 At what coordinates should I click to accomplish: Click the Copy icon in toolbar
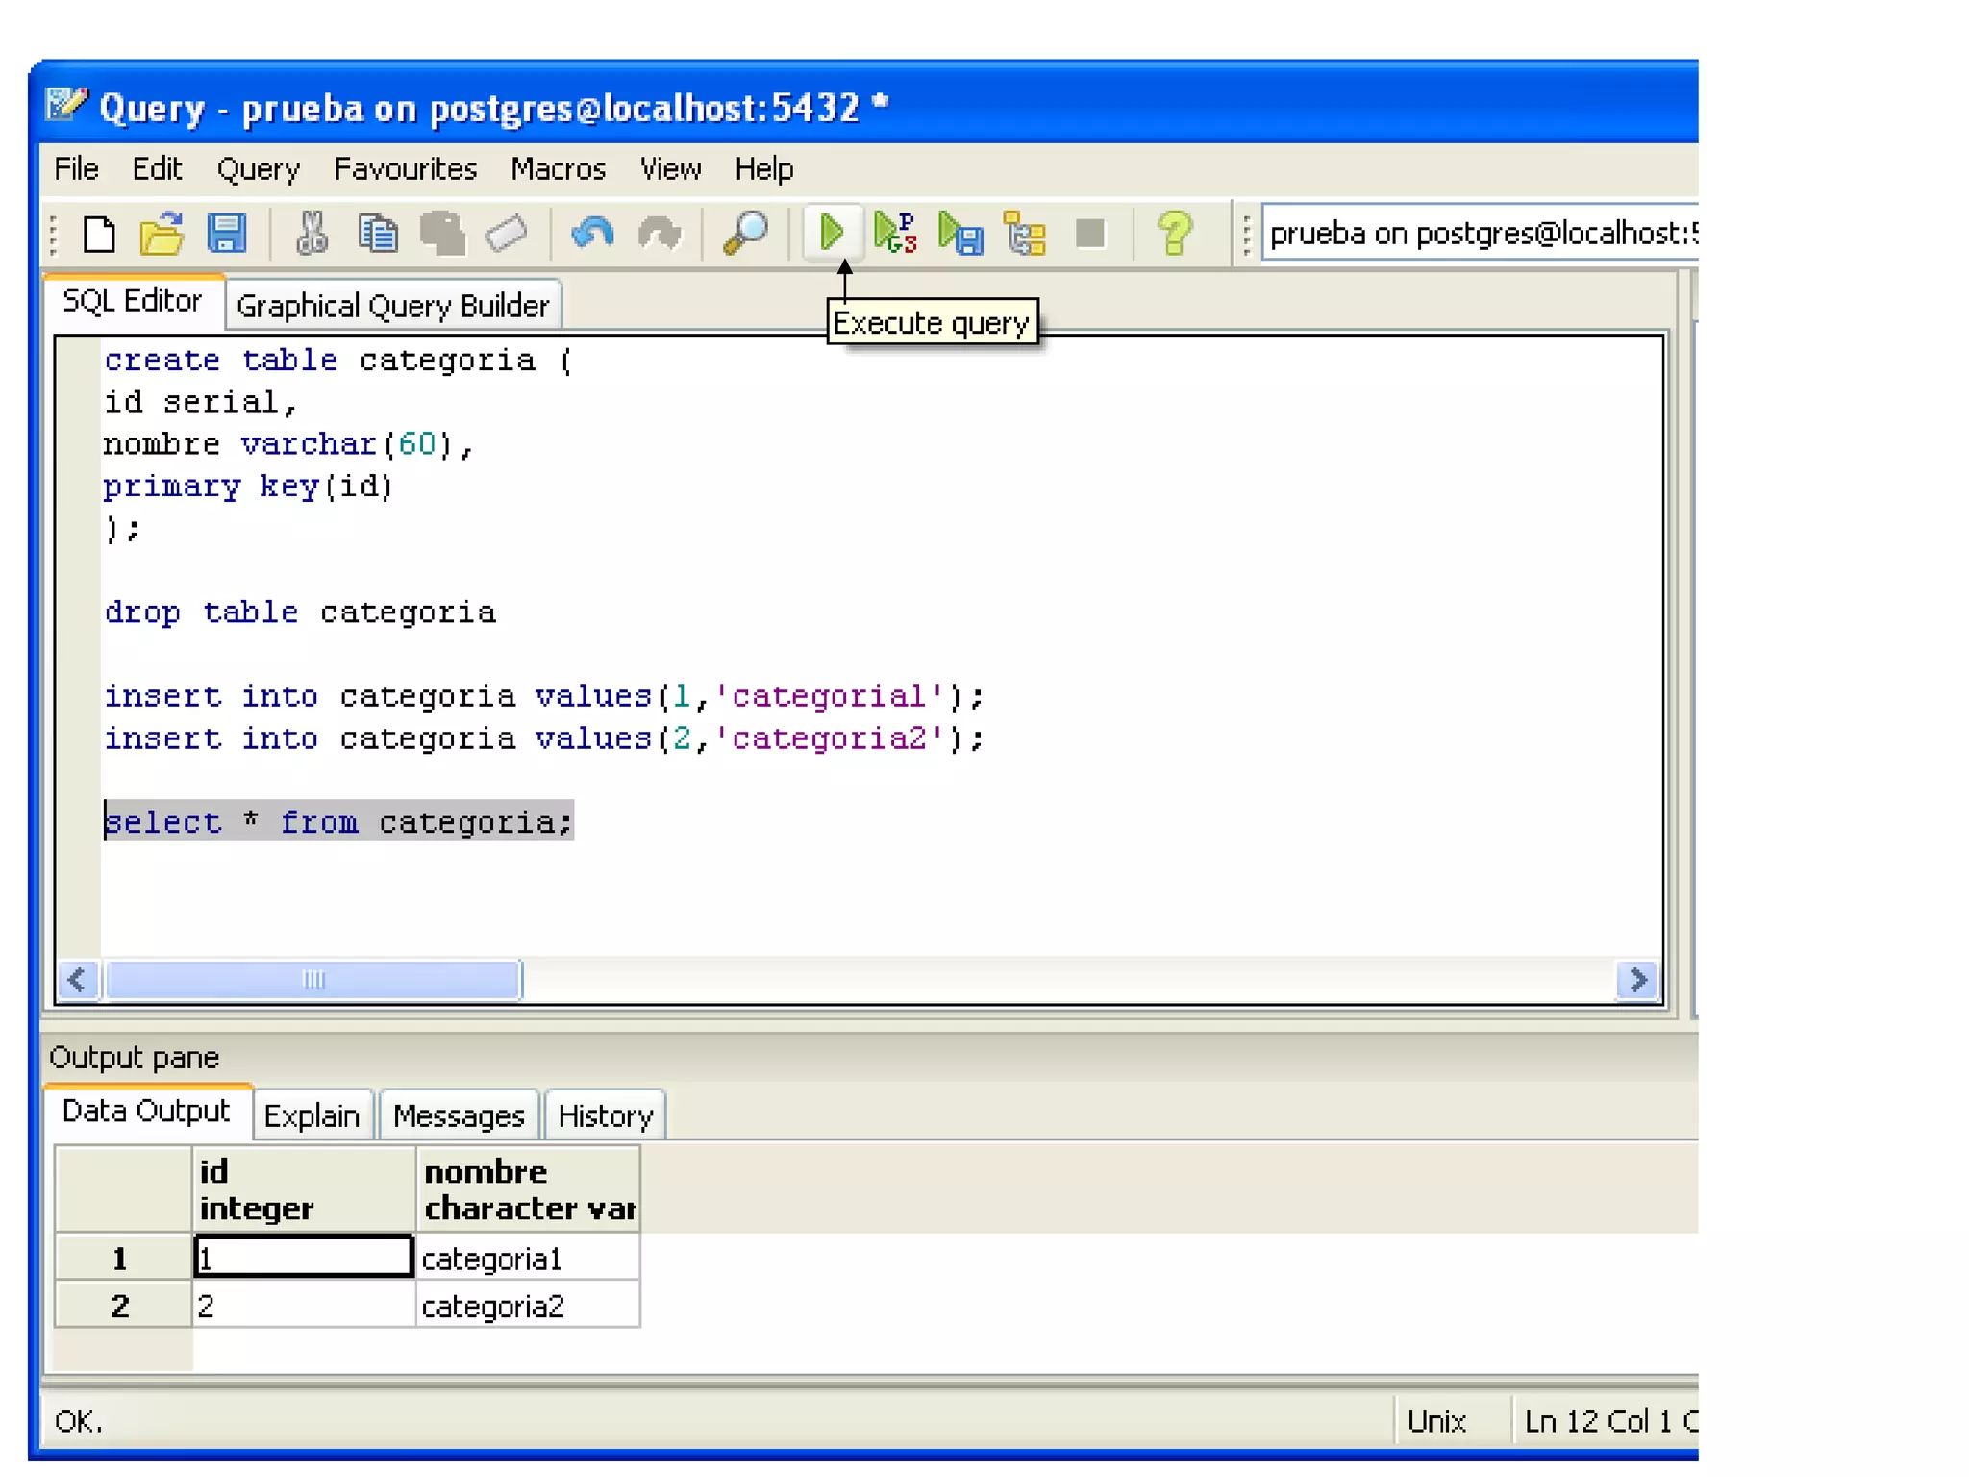377,234
